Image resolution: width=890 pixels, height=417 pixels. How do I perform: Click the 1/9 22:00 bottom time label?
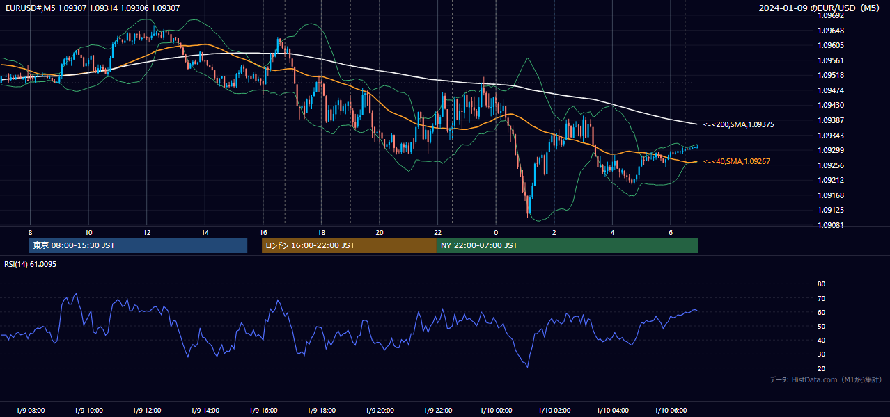click(437, 410)
